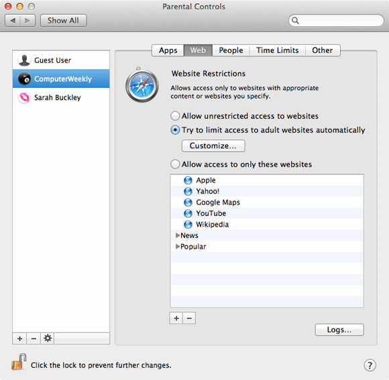Remove user with the minus under user list
Image resolution: width=389 pixels, height=380 pixels.
[34, 338]
